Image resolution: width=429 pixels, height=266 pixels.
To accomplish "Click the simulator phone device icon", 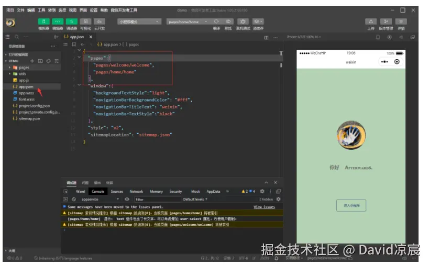I will point(378,37).
